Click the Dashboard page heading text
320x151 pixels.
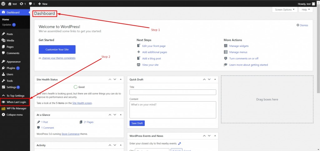44,13
